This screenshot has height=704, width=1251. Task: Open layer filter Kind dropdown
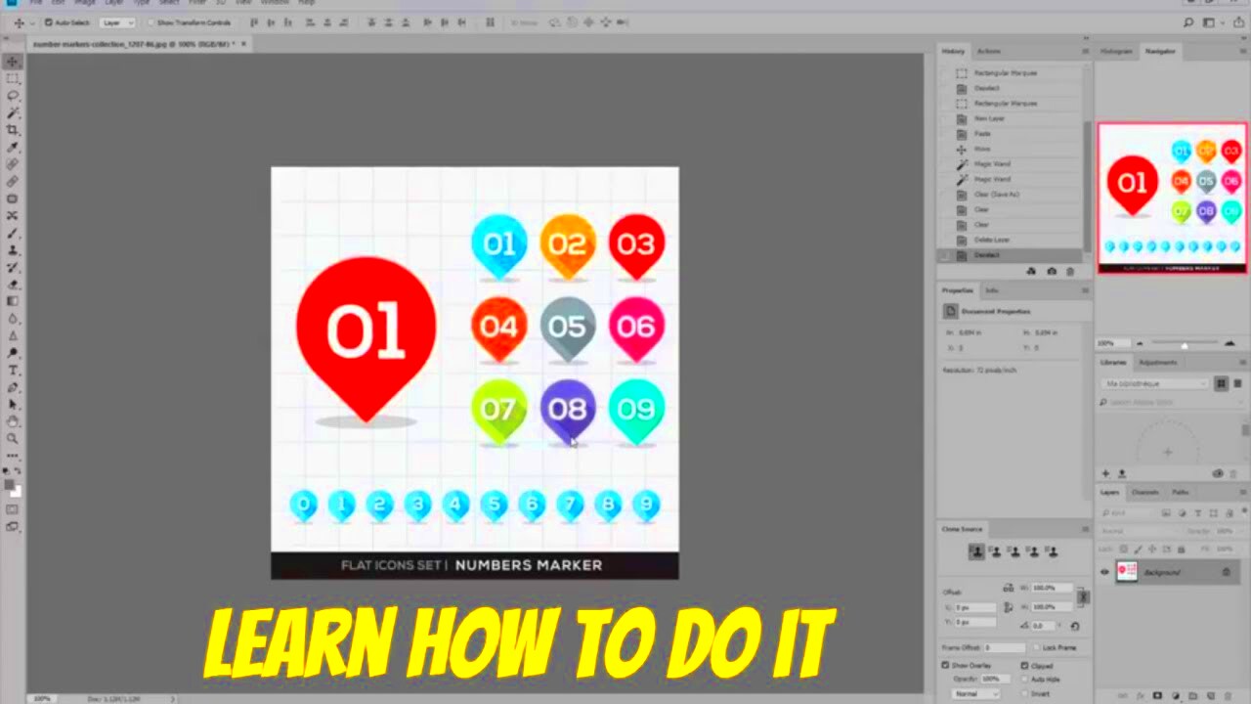1129,513
